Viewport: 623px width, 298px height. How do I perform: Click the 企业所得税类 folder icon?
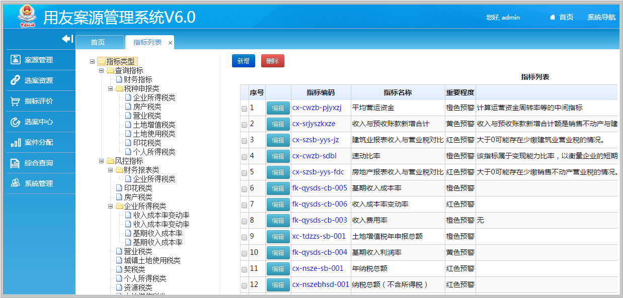click(x=120, y=206)
